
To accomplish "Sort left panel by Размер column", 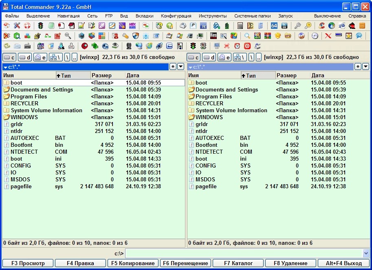I will (108, 75).
